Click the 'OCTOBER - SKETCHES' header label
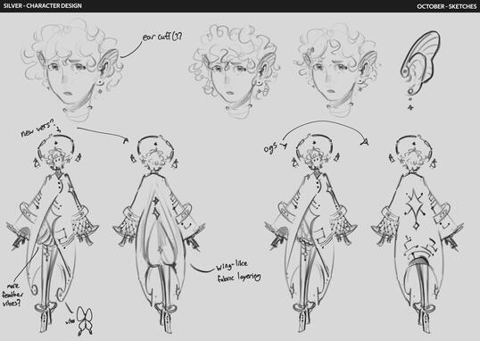Image resolution: width=480 pixels, height=341 pixels. click(x=446, y=6)
